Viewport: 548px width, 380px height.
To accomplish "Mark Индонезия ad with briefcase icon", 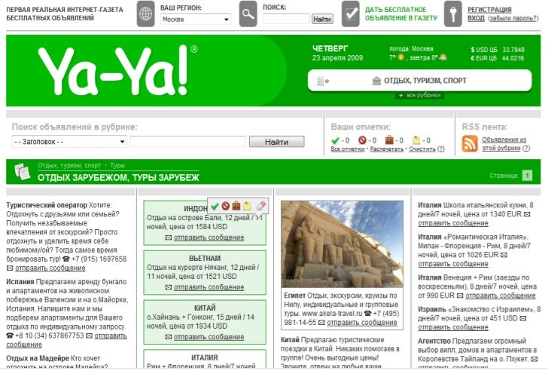I will click(x=236, y=206).
